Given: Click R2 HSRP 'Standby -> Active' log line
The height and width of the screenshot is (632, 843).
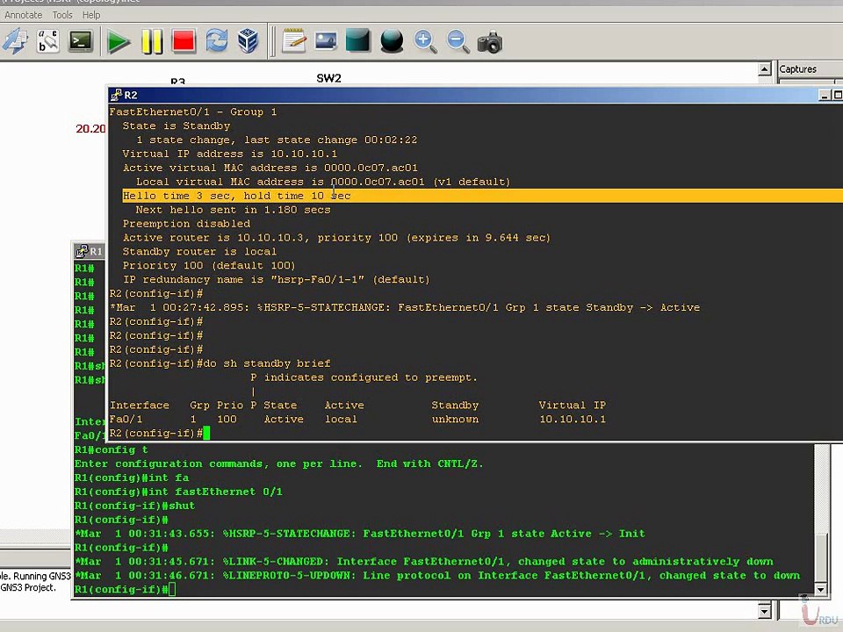Looking at the screenshot, I should tap(405, 307).
